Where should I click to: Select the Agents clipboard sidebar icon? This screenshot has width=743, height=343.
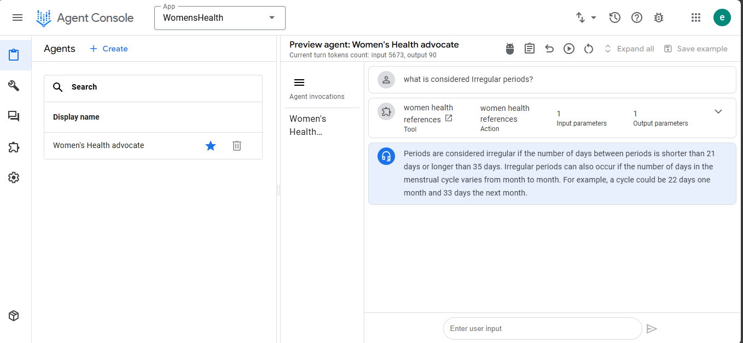point(14,55)
